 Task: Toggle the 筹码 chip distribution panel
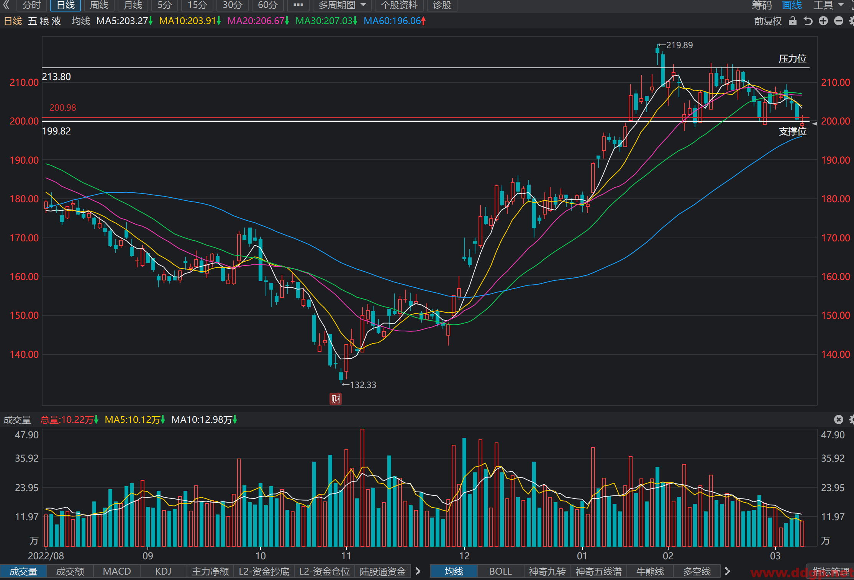[x=762, y=5]
